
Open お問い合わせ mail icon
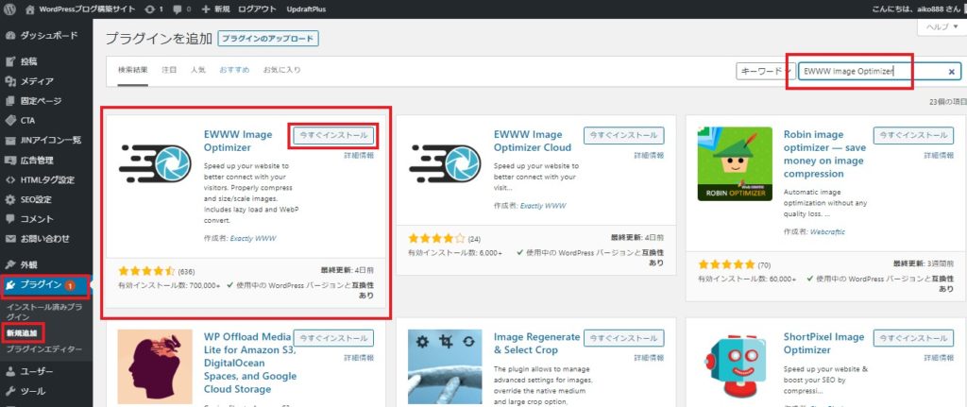[9, 239]
